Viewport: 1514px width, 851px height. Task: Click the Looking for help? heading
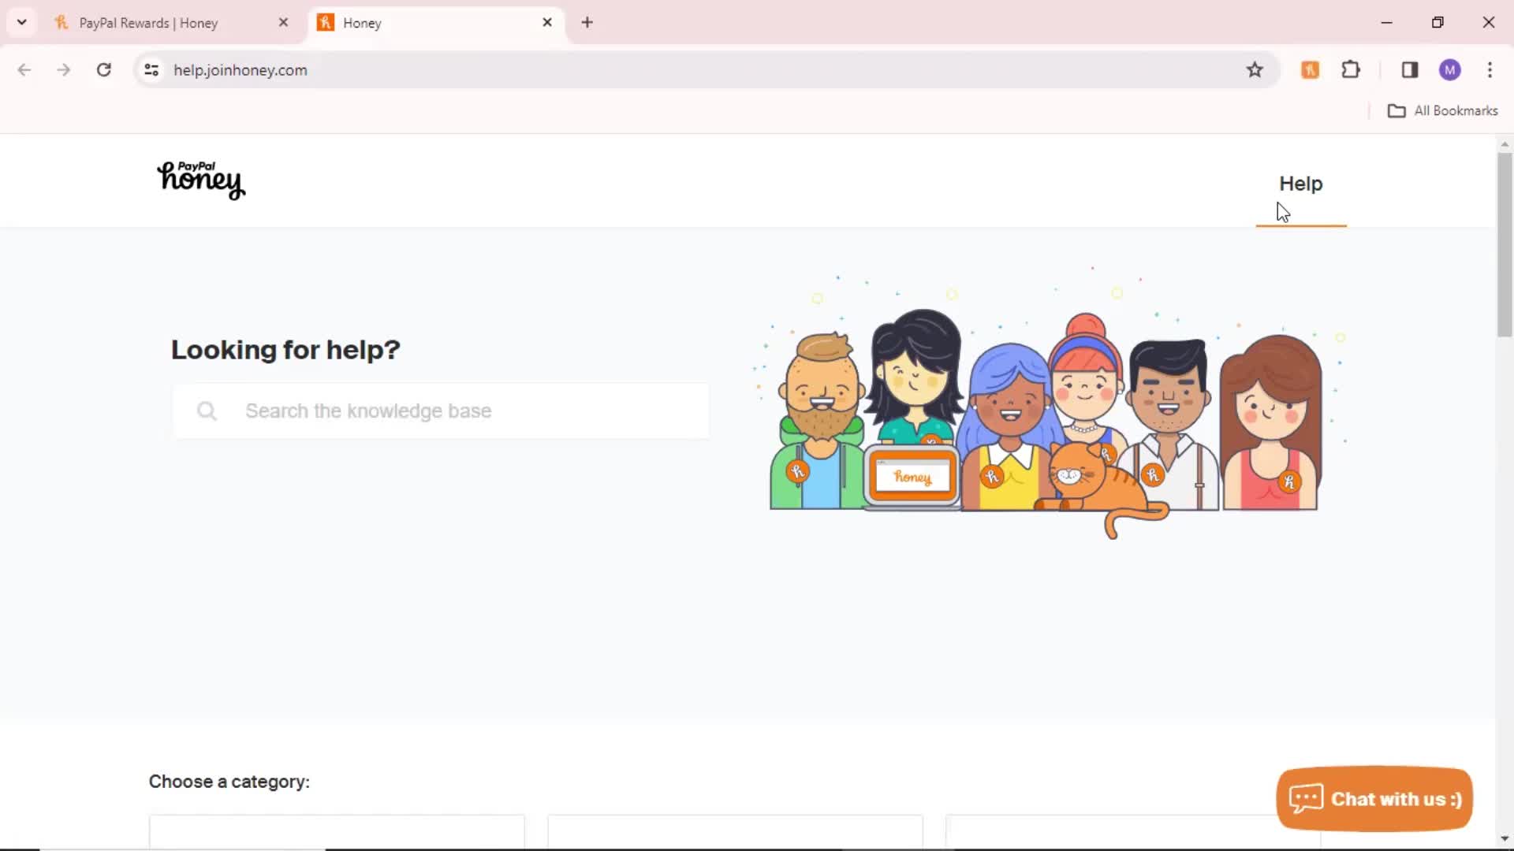point(285,350)
